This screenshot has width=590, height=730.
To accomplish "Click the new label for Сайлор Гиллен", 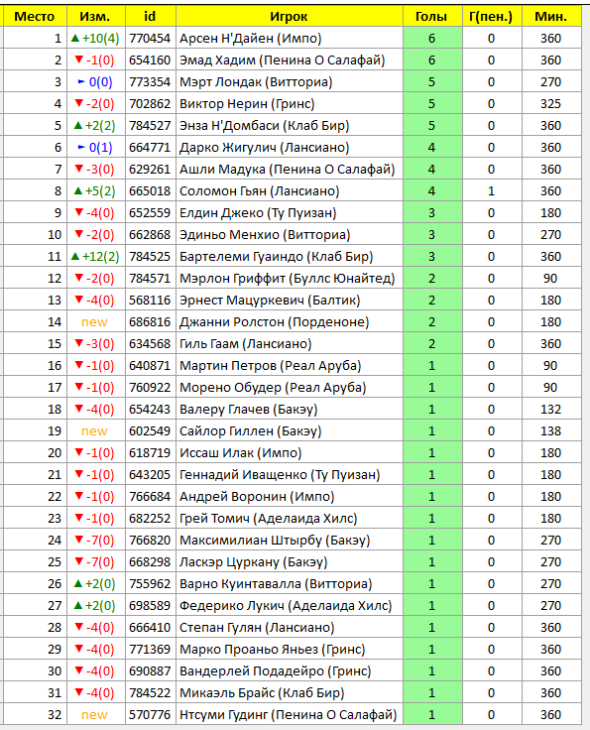I will [94, 431].
